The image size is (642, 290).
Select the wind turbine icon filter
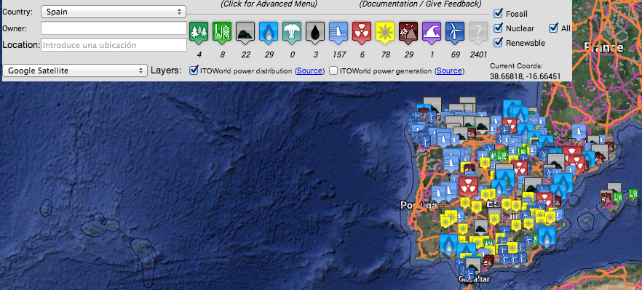click(455, 32)
